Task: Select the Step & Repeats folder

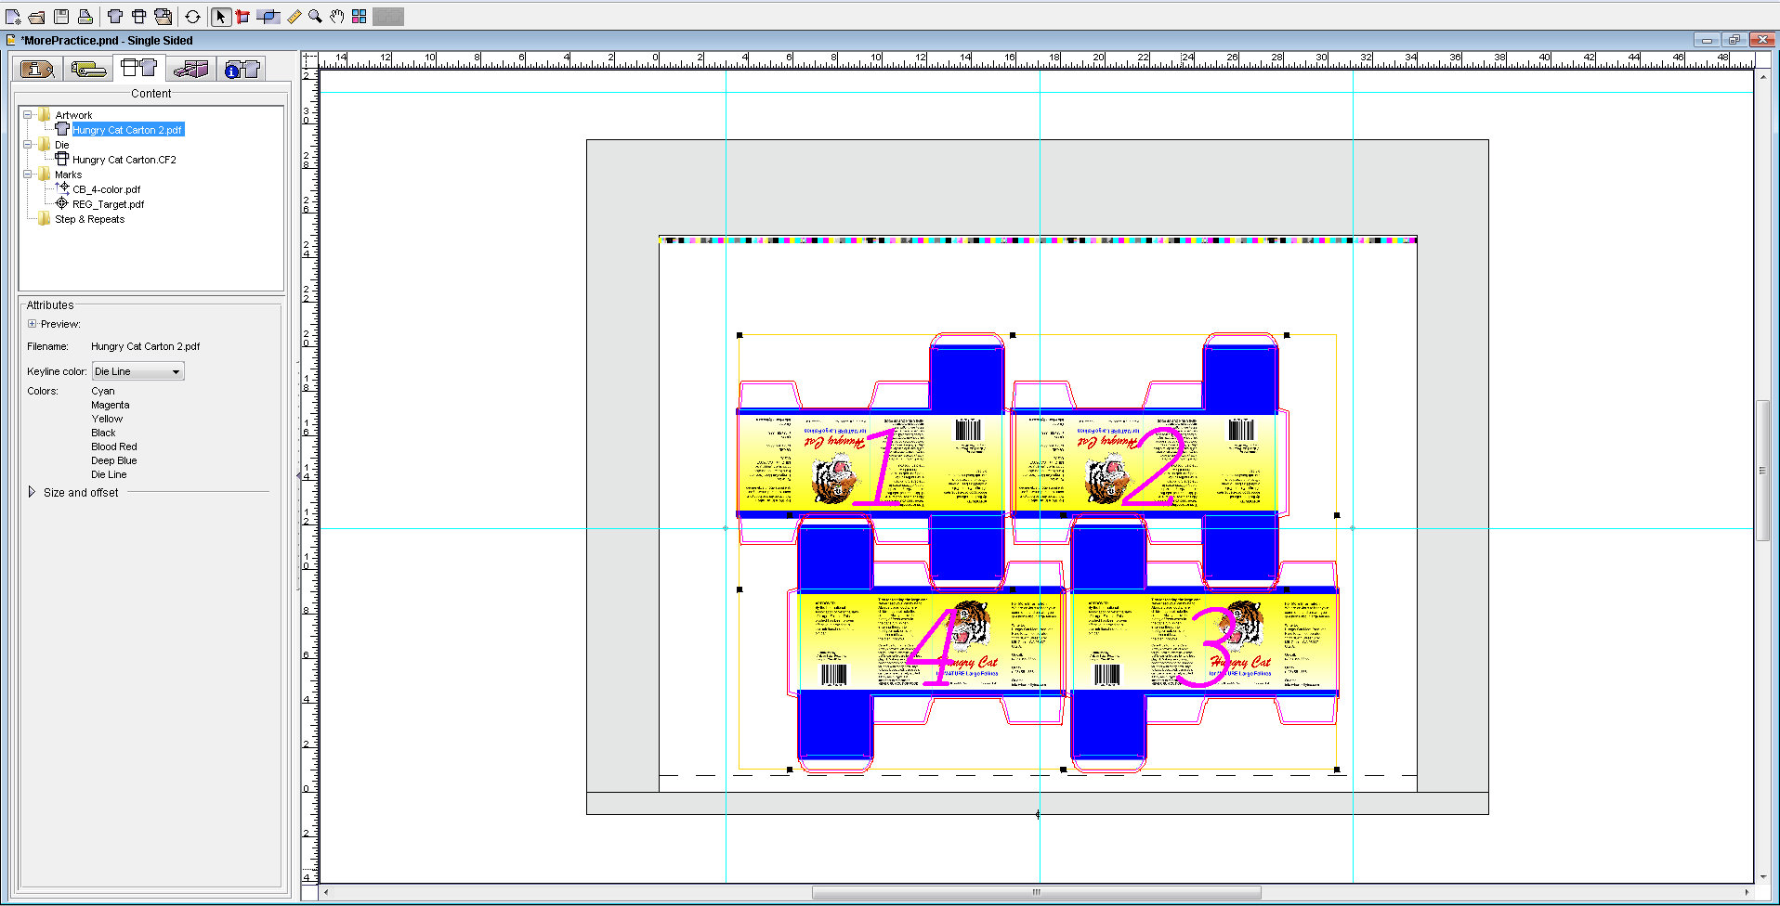Action: pos(89,219)
